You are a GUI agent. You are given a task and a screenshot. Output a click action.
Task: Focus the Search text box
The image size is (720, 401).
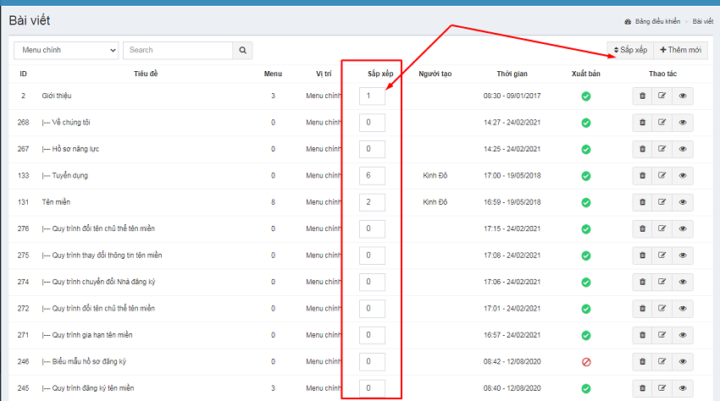[177, 51]
